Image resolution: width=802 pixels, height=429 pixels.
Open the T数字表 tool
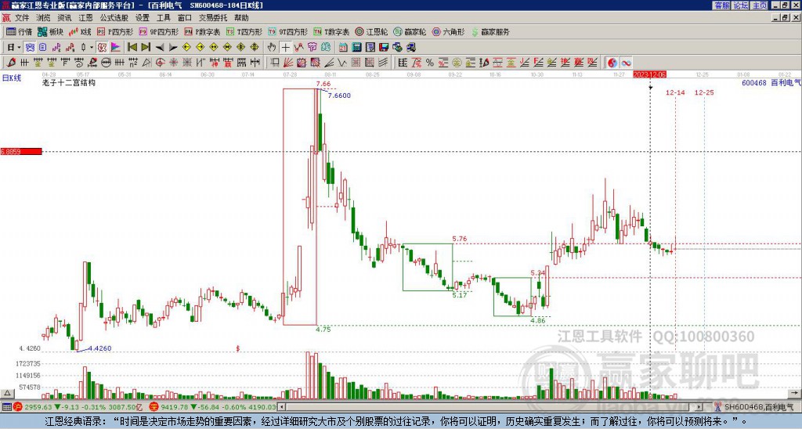pos(331,31)
